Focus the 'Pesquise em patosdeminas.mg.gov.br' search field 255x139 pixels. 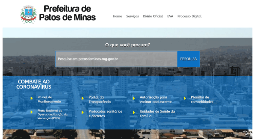point(116,59)
